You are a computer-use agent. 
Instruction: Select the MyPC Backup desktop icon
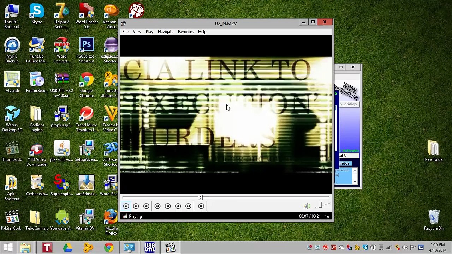12,50
